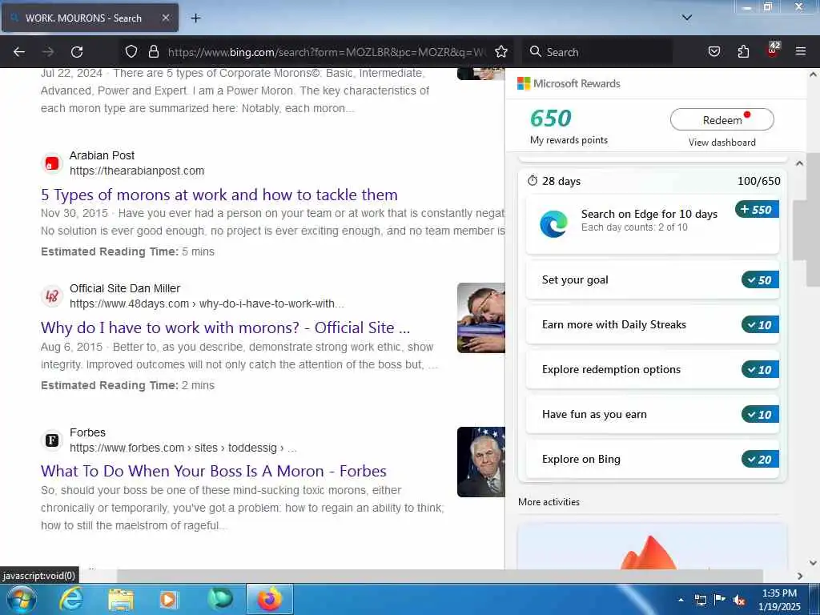This screenshot has width=820, height=615.
Task: Click the Microsoft Rewards logo
Action: coord(569,83)
